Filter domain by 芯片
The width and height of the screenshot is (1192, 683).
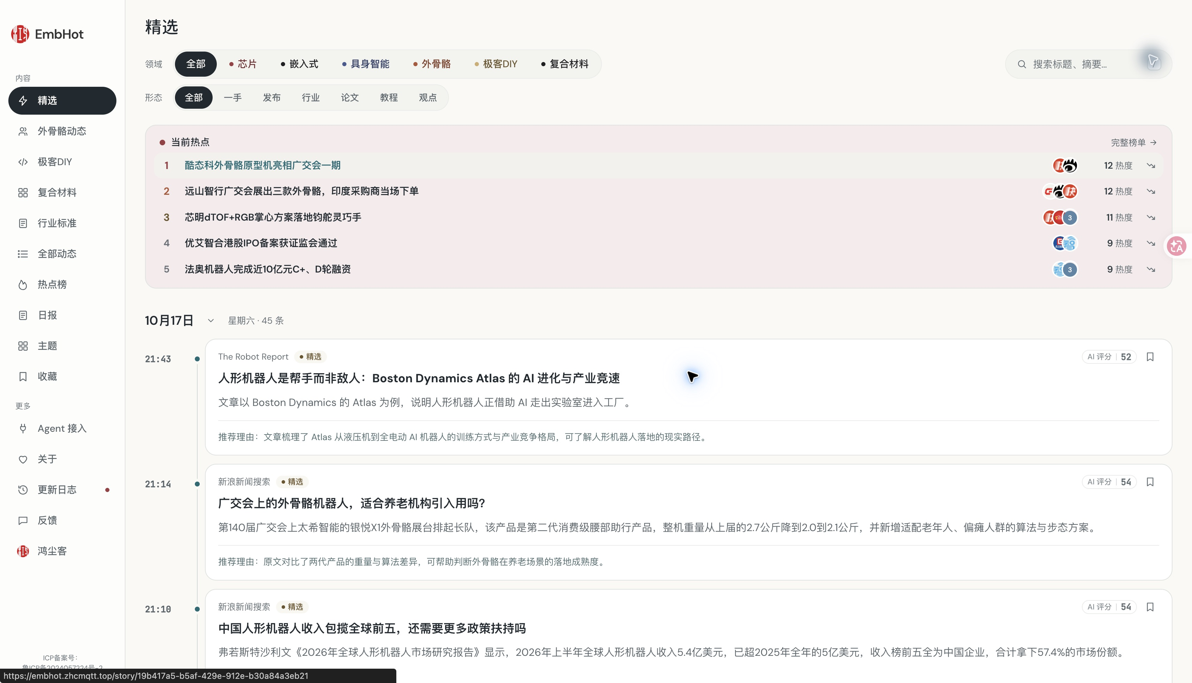click(x=243, y=64)
